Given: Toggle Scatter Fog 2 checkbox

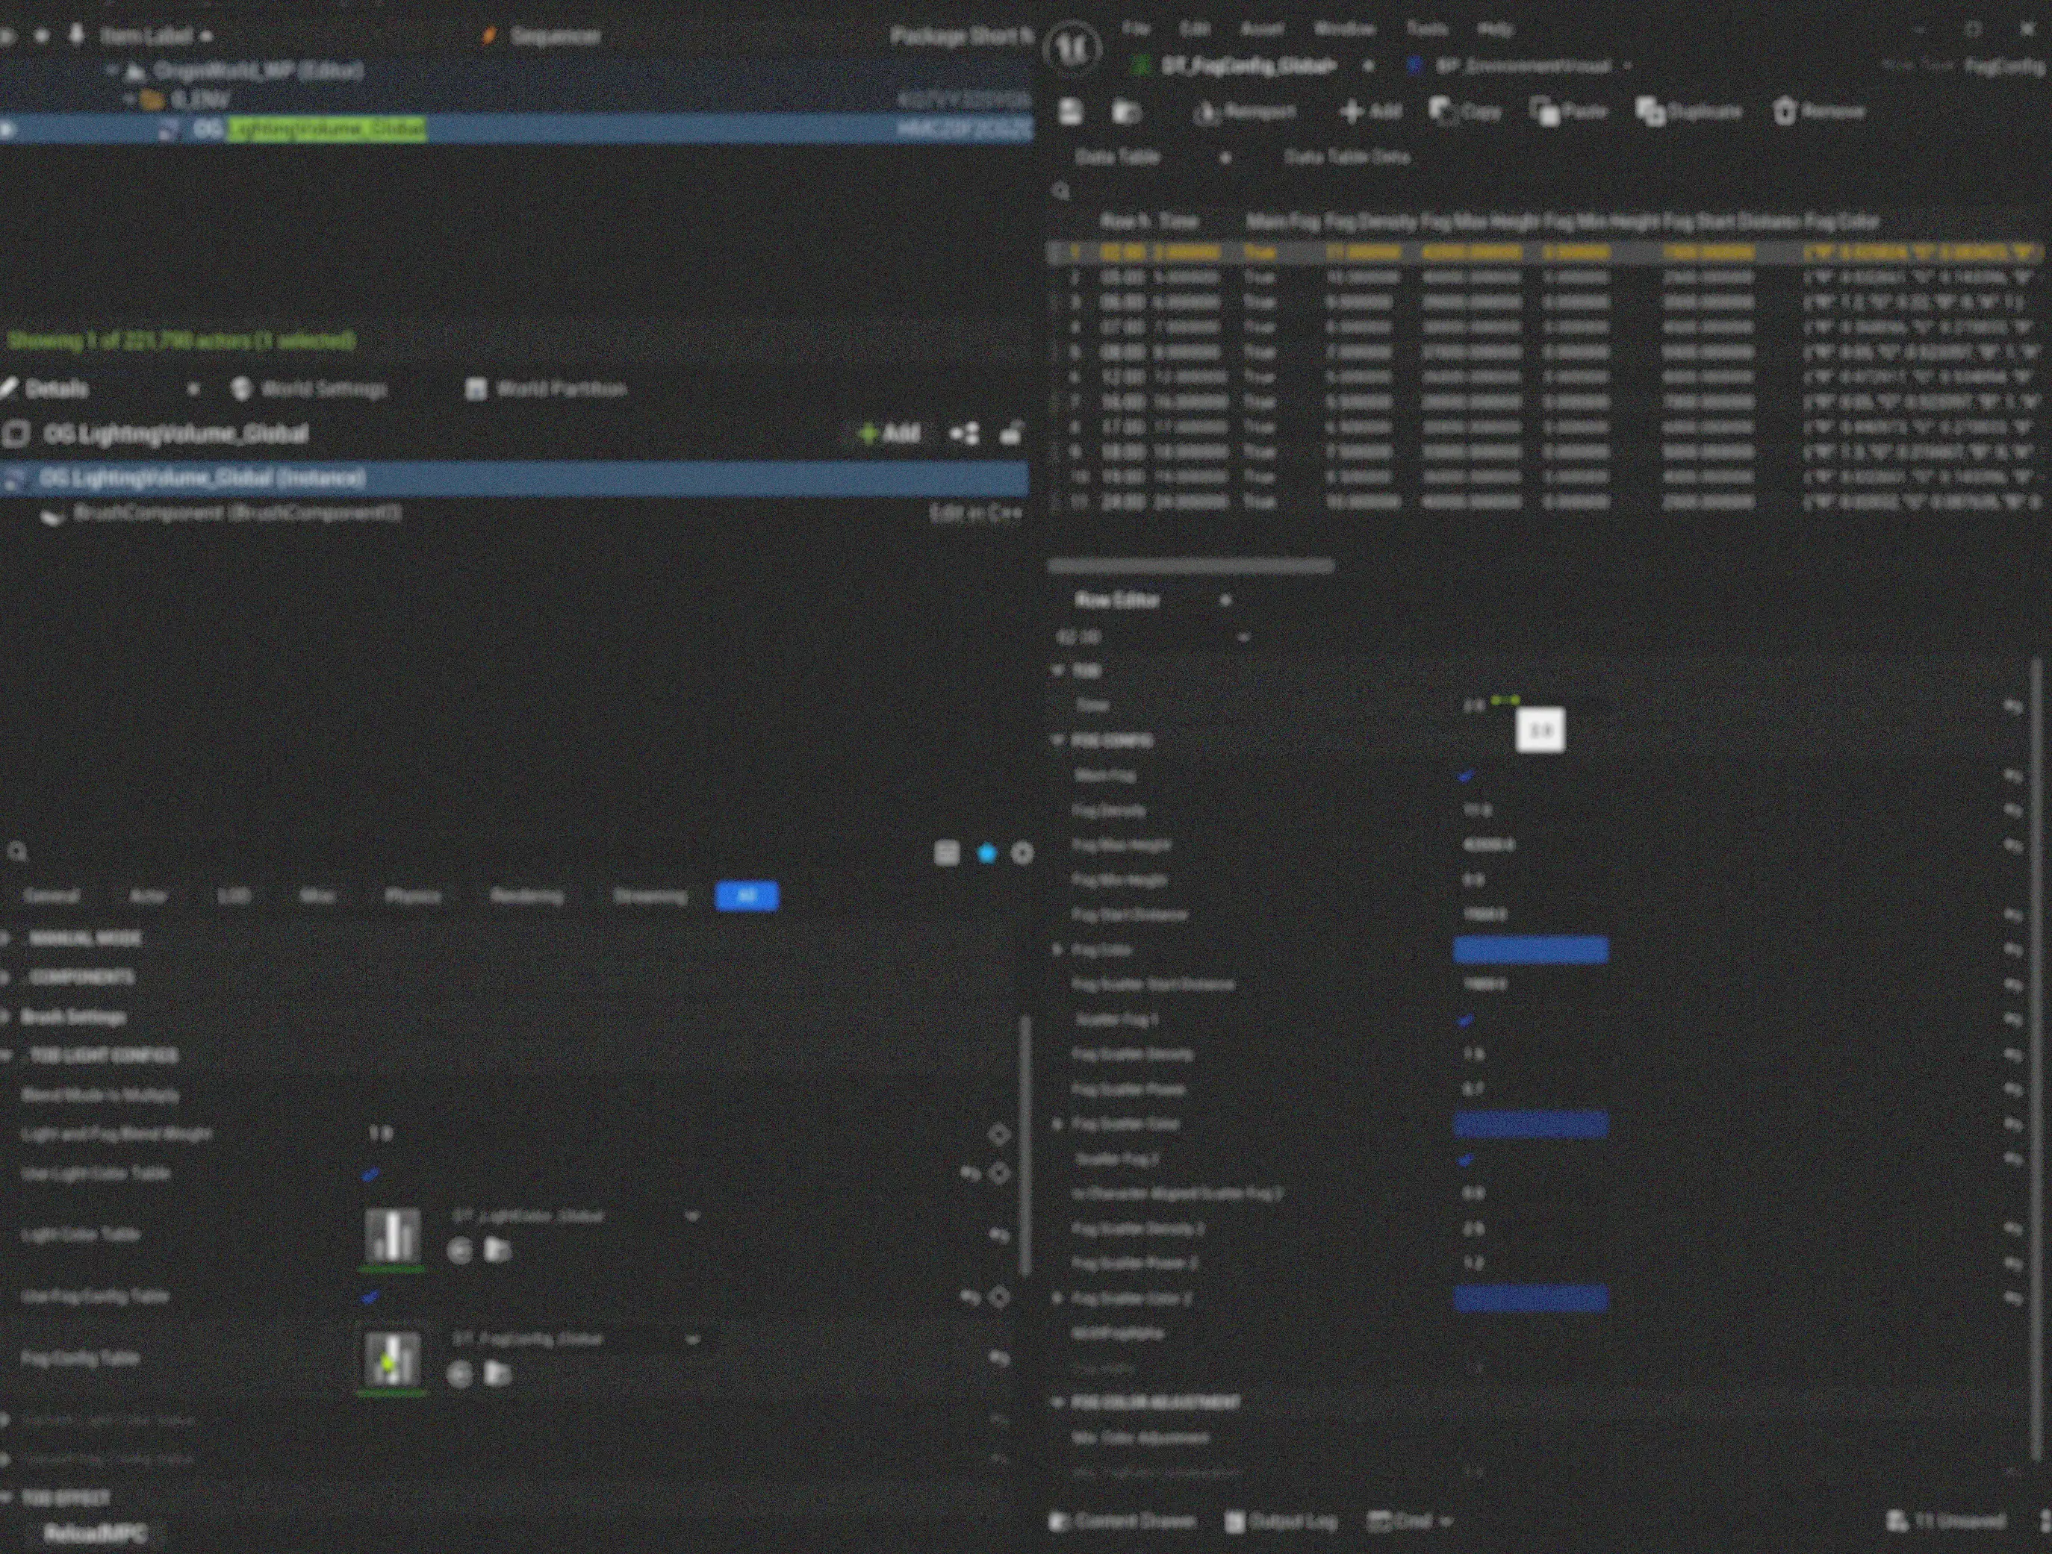Looking at the screenshot, I should coord(1466,1159).
